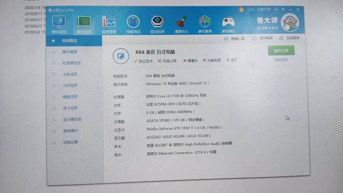343x193 pixels.
Task: Open 硬盘信息 in the sidebar
Action: click(x=70, y=97)
